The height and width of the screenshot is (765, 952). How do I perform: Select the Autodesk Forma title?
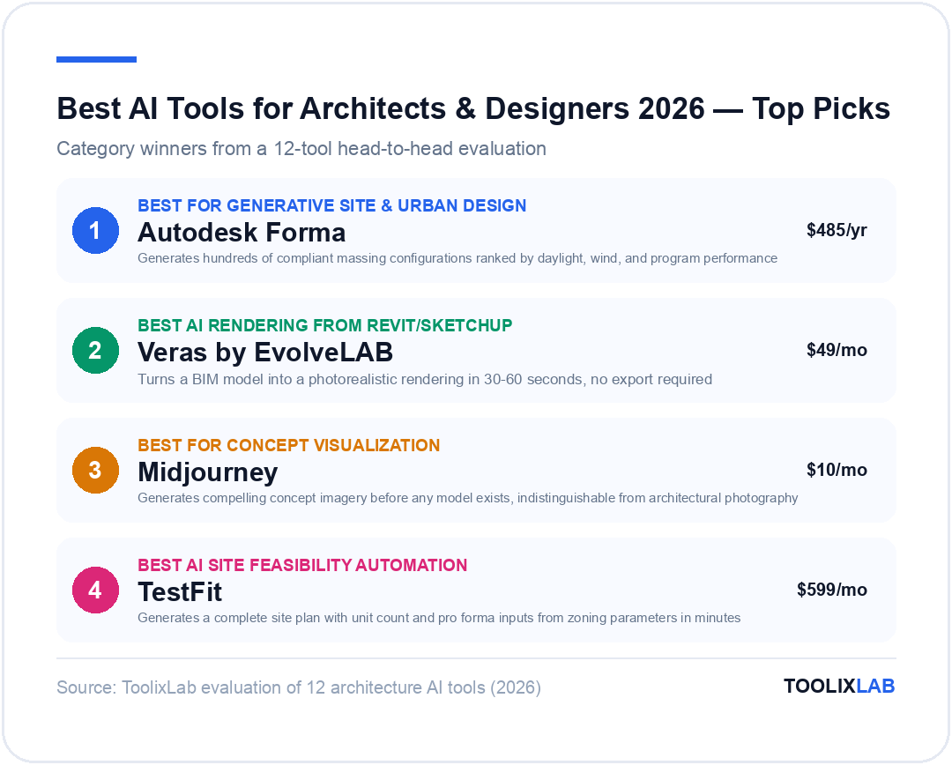tap(242, 233)
